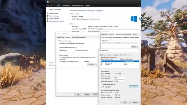187x105 pixels.
Task: Click the shield icon beside Device Manager
Action: click(48, 13)
